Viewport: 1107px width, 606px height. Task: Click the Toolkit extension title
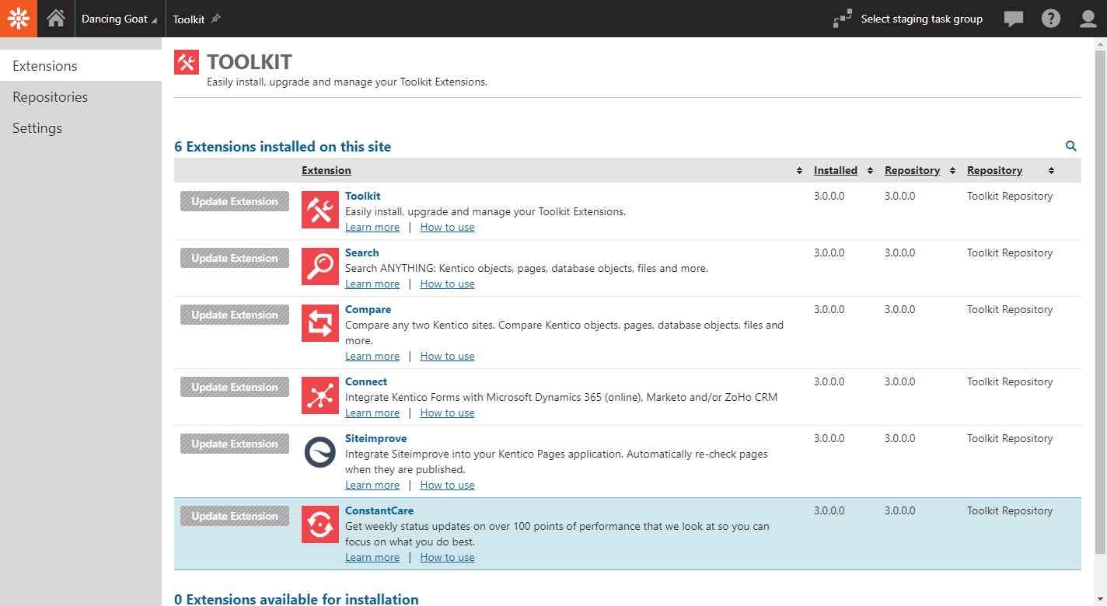(x=363, y=196)
